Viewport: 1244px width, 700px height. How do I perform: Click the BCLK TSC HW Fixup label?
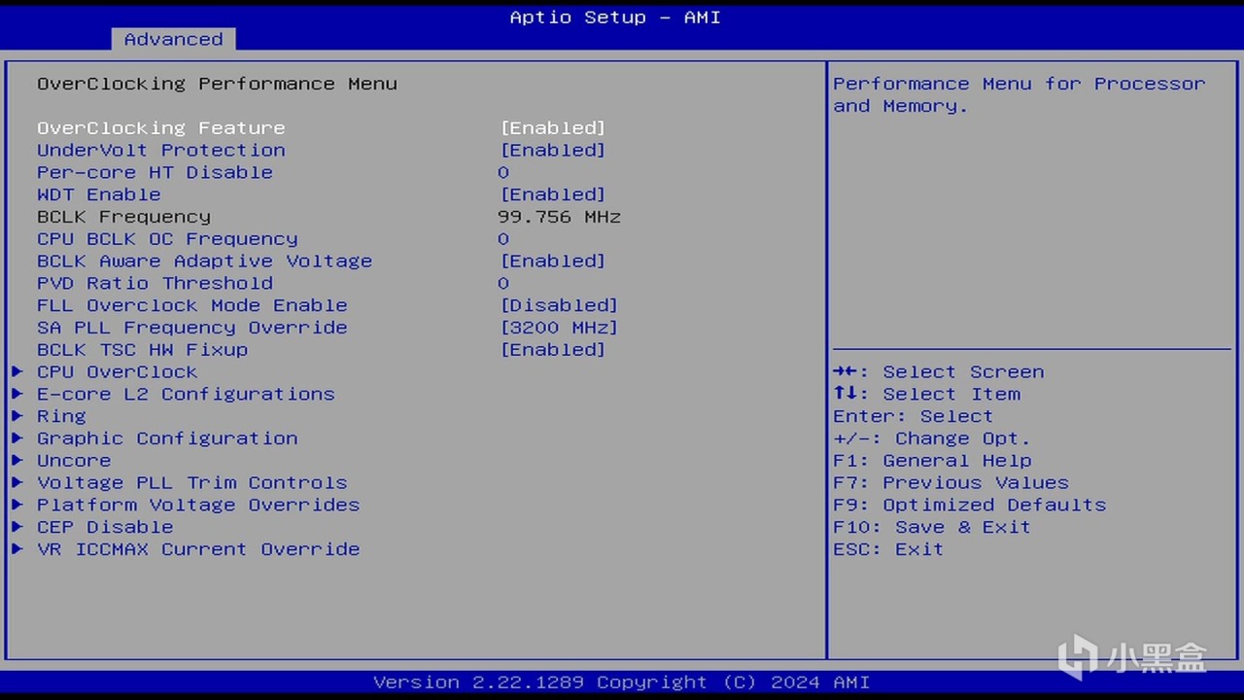[x=142, y=350]
